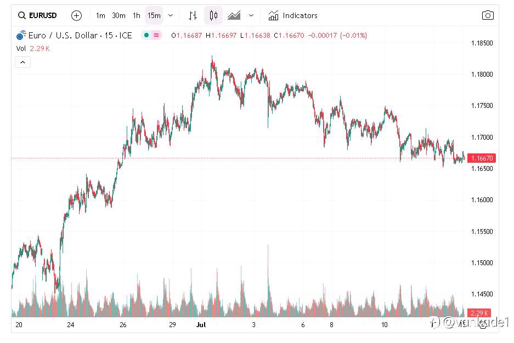Click the 6 date axis label
Screen dimensions: 514x343
coord(303,325)
